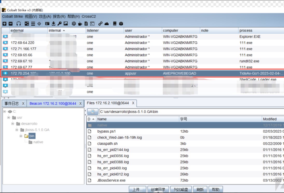Screen dimensions: 284x193
Task: Open the CrossC2 menu
Action: click(89, 17)
